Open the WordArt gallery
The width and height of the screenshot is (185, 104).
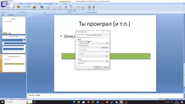pyautogui.click(x=66, y=8)
